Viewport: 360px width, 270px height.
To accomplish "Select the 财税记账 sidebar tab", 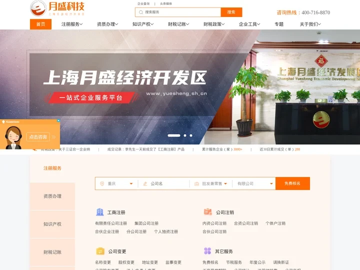I will point(52,252).
